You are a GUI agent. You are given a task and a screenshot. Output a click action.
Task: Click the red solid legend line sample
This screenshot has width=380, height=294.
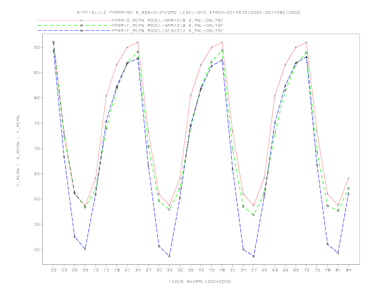click(x=74, y=20)
